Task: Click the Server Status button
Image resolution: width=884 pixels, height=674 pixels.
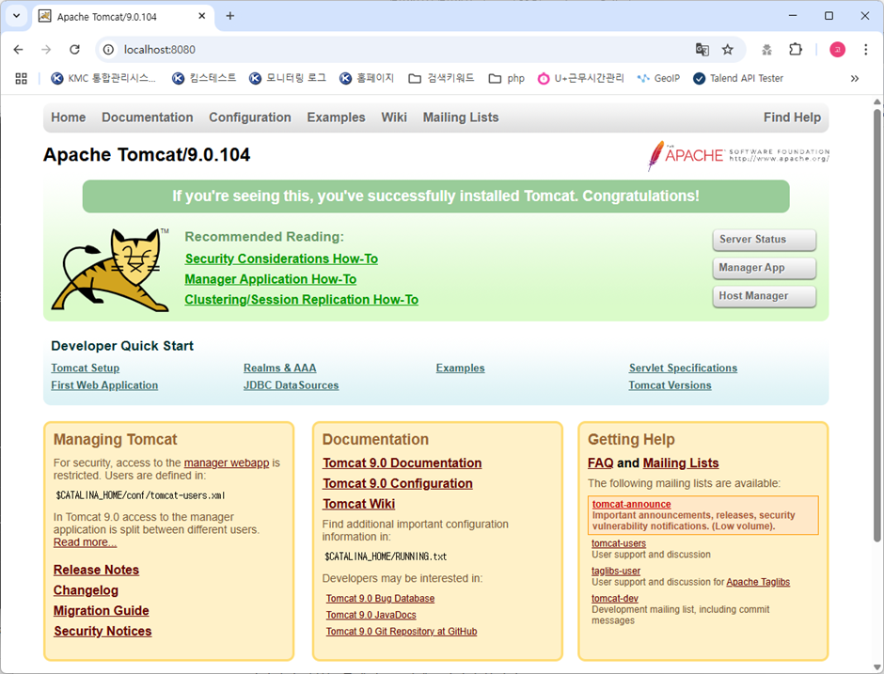Action: (764, 240)
